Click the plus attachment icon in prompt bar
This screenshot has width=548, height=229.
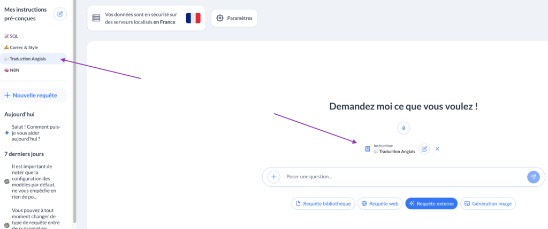pos(274,177)
